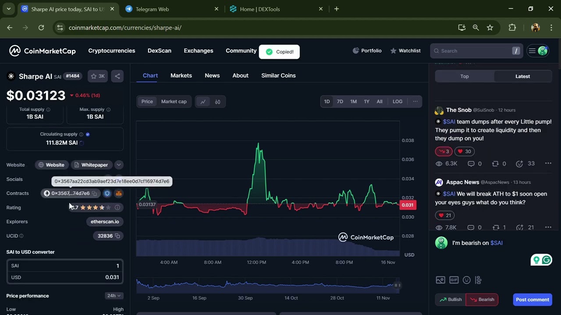Open more options on The Snob's post
The height and width of the screenshot is (315, 561).
pyautogui.click(x=548, y=164)
